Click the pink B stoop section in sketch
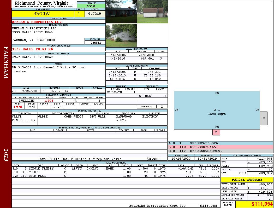Viewport: 274px width, 208px height. 216,132
